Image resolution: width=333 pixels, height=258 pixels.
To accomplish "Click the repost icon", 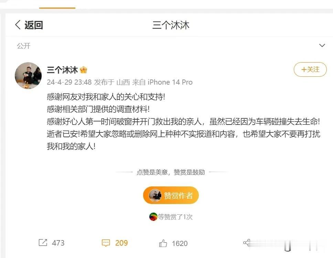I will pos(43,243).
